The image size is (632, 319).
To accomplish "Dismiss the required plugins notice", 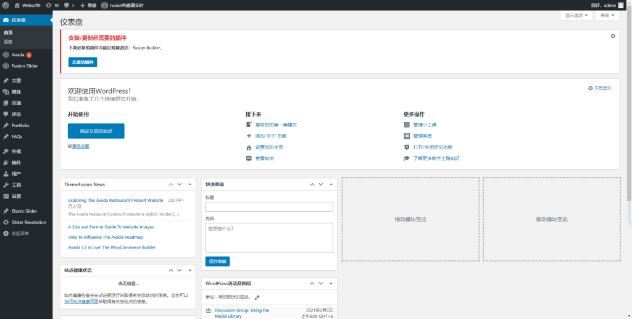I will point(612,36).
